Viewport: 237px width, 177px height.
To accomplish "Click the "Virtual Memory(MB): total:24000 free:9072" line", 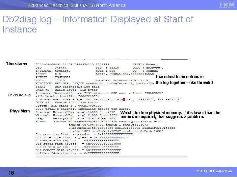I will (76, 115).
